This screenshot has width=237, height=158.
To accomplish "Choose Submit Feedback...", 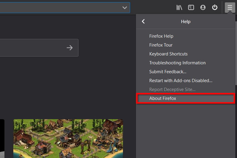I will coord(185,72).
